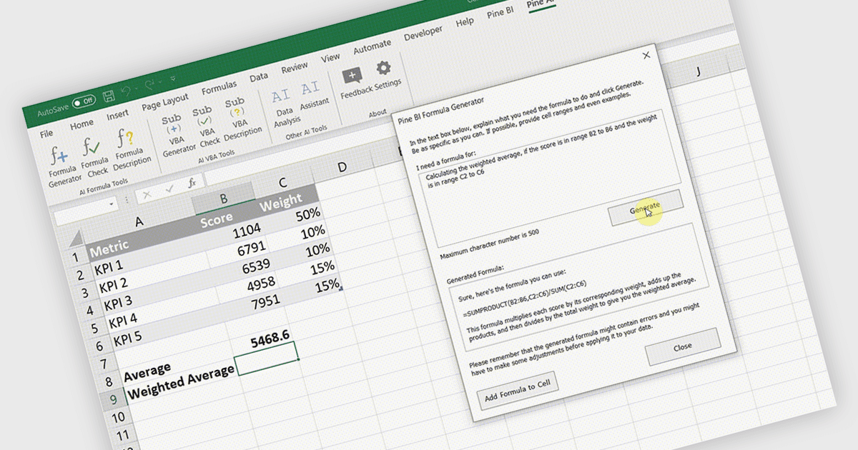Viewport: 858px width, 450px height.
Task: Select row 1 header
Action: tap(75, 257)
